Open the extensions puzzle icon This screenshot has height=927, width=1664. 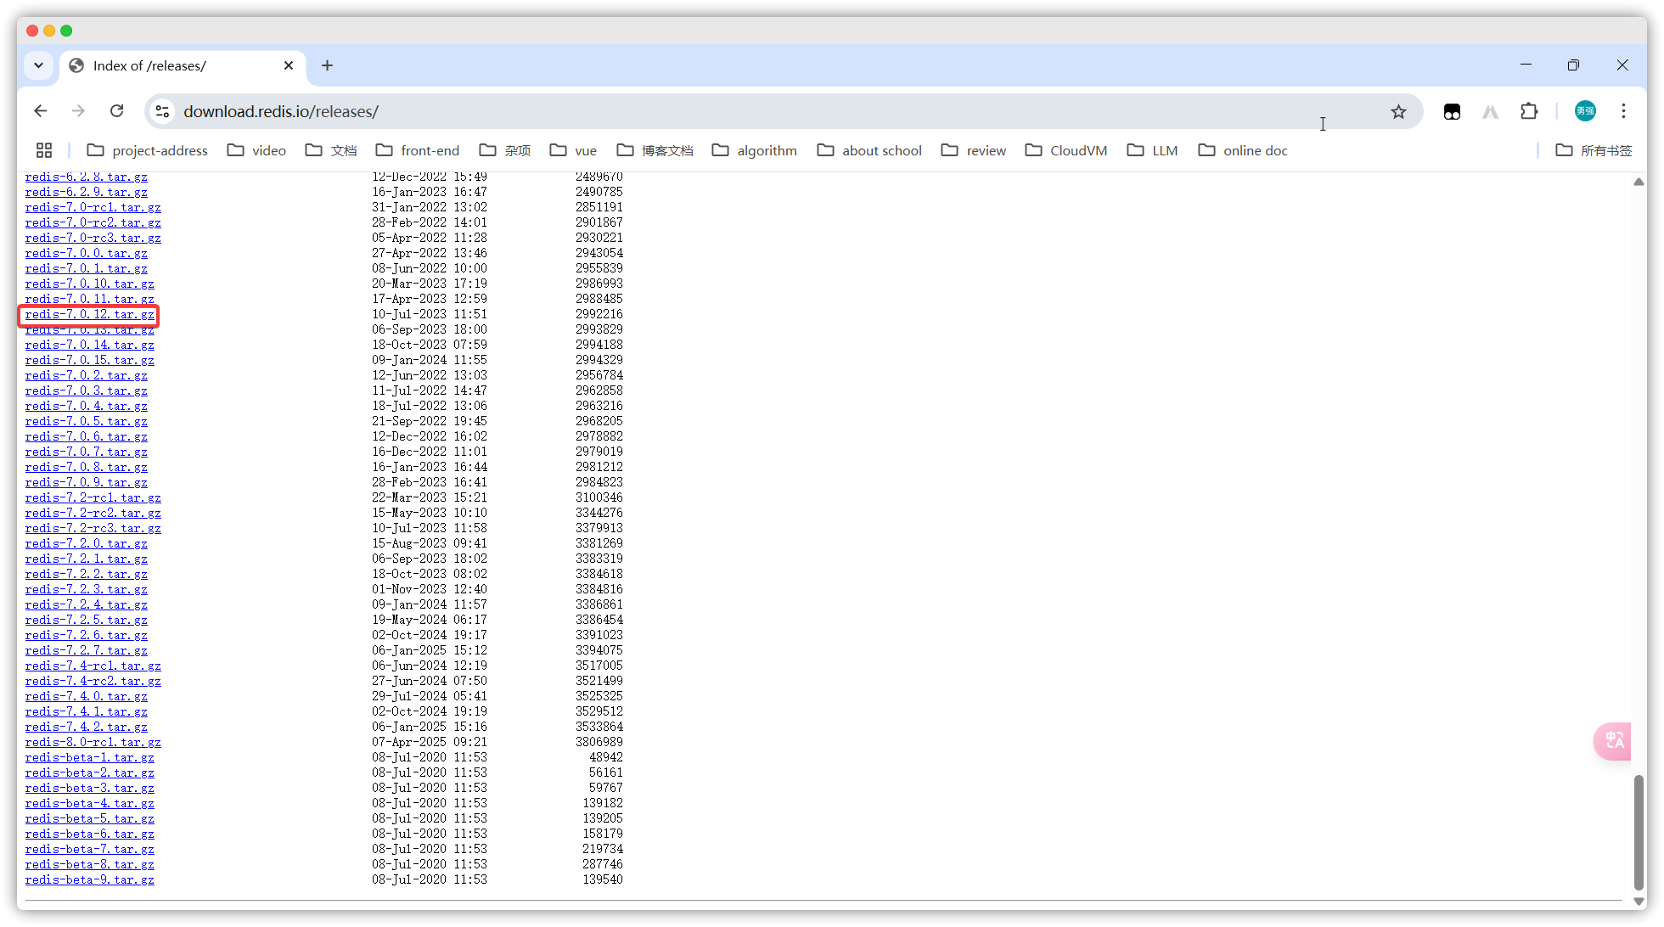1529,111
